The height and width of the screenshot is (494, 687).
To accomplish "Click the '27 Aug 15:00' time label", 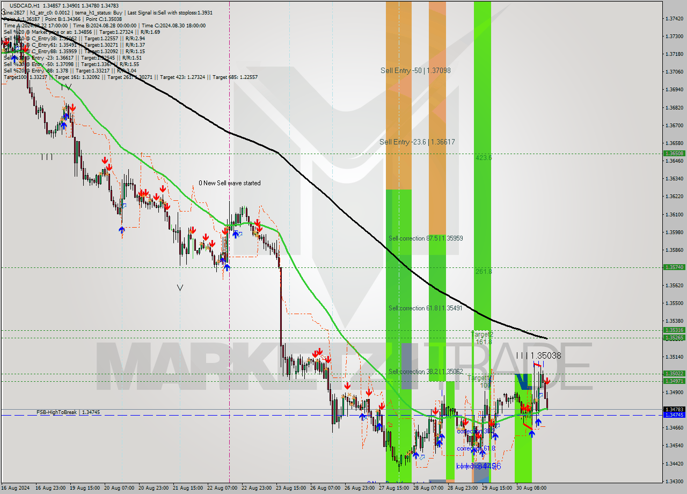I will [394, 488].
